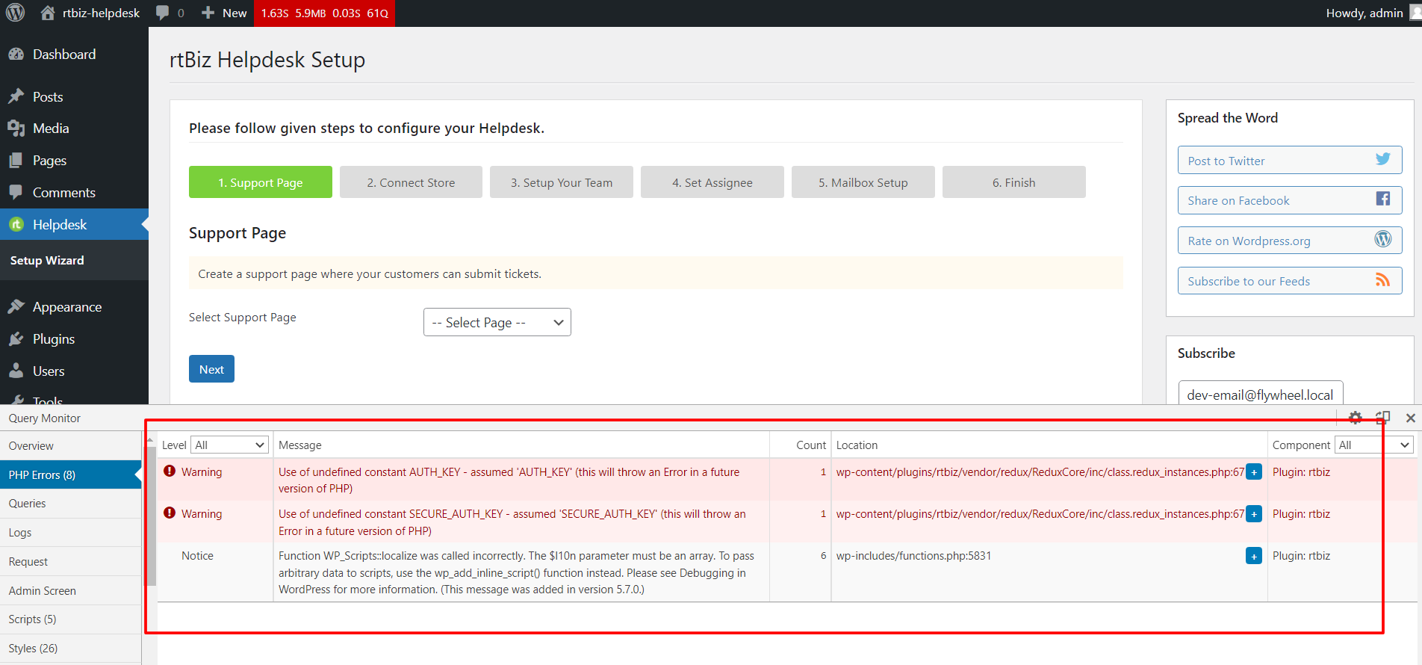Go to step 5 Mailbox Setup
The height and width of the screenshot is (665, 1422).
pos(863,182)
